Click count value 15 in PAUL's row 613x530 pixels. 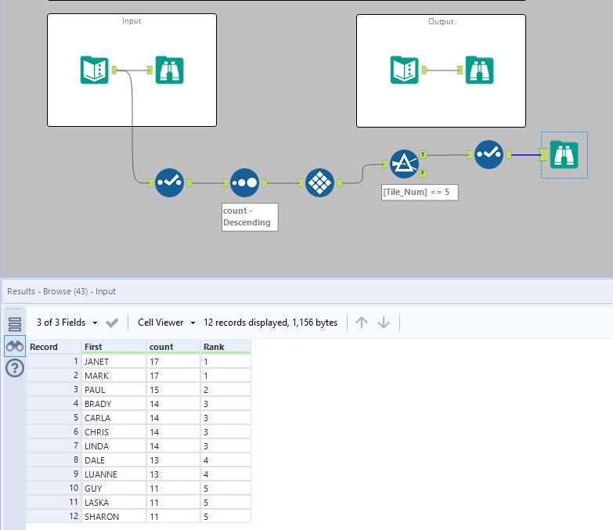tap(173, 390)
